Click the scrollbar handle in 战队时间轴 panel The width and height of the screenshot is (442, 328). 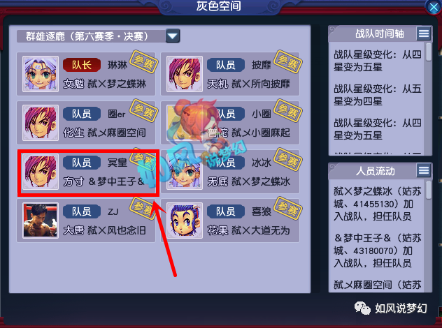pos(429,52)
